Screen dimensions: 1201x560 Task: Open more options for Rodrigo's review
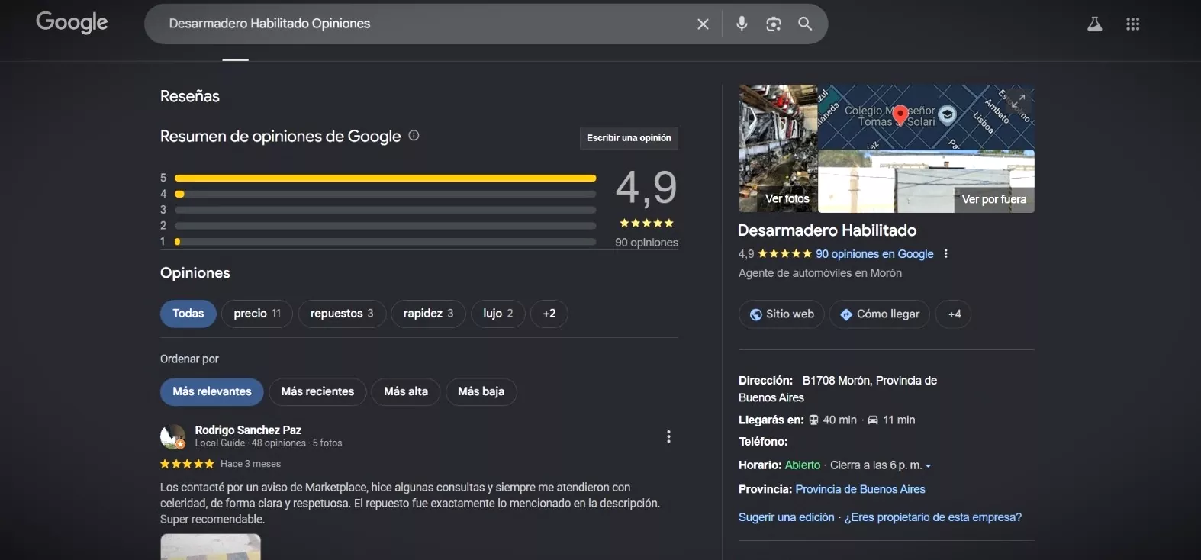[x=668, y=436]
